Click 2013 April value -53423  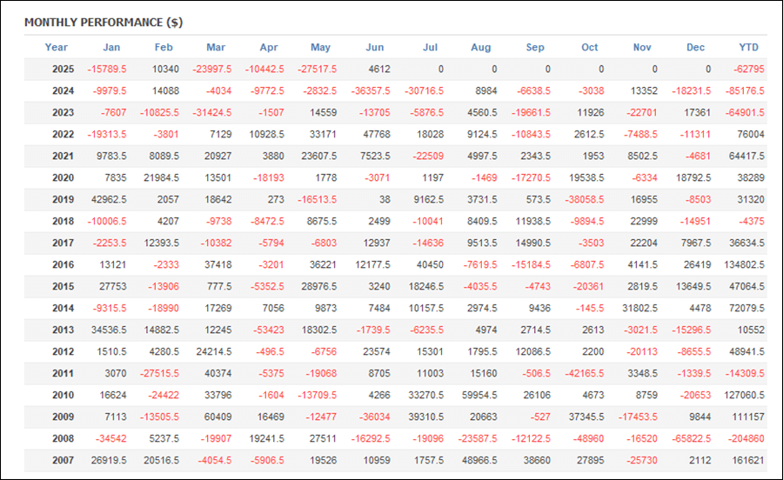(268, 330)
